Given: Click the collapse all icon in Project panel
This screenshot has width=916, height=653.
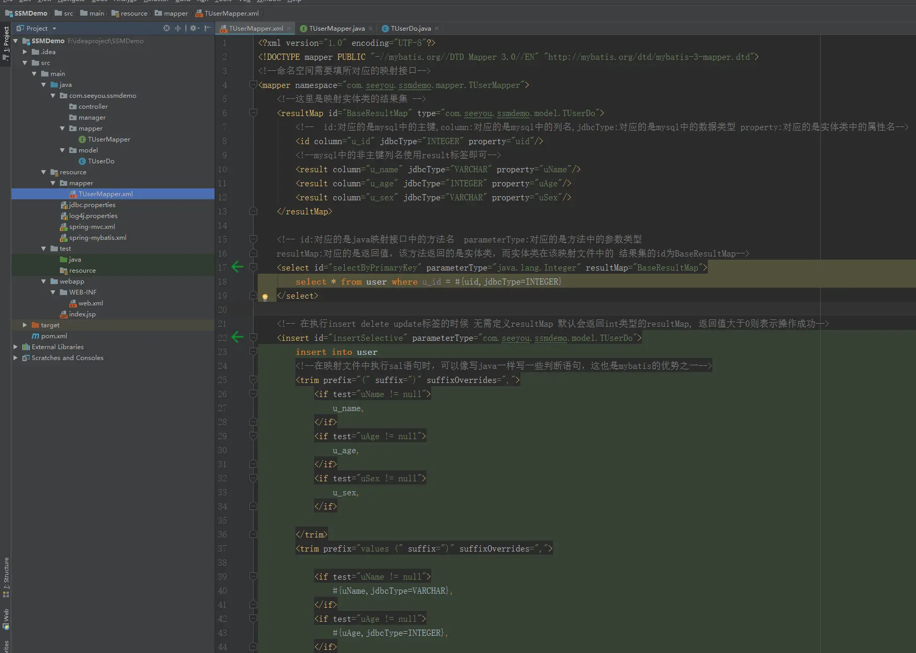Looking at the screenshot, I should pos(178,28).
